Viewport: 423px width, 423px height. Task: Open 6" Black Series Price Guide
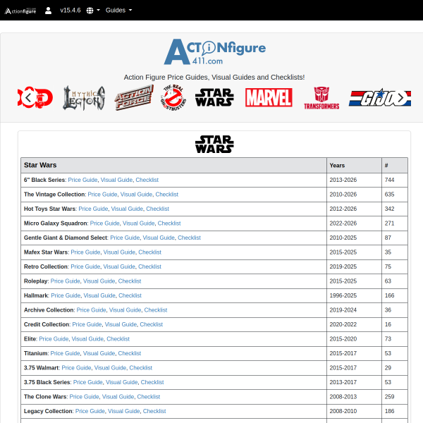(82, 180)
